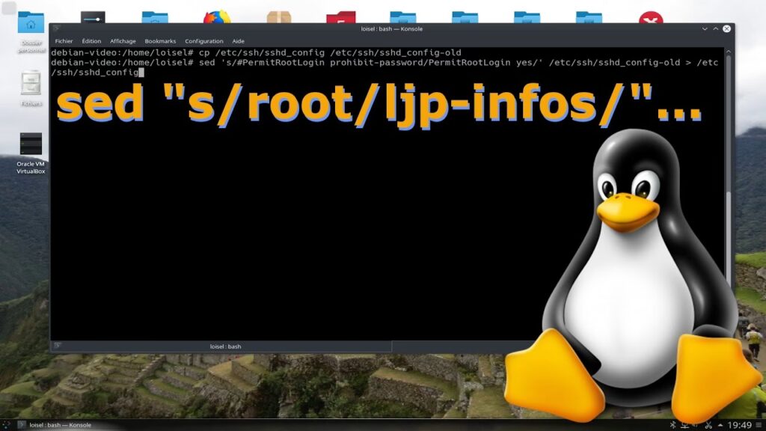Click the new tab icon beside bash tab
766x431 pixels.
[58, 346]
